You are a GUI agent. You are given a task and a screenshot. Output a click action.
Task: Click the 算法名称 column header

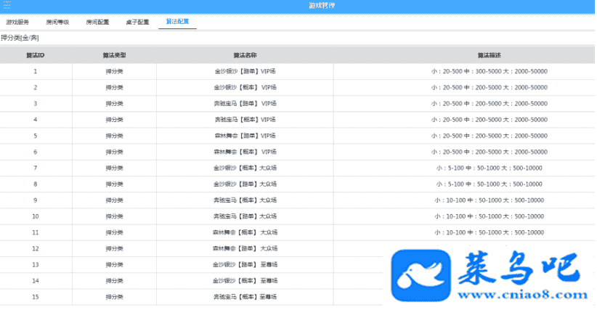(245, 55)
